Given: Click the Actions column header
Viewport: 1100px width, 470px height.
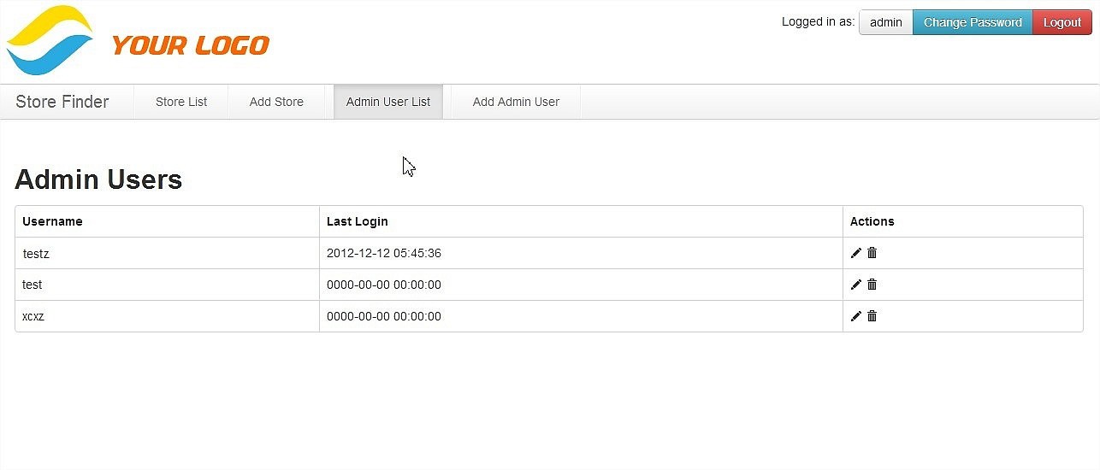Looking at the screenshot, I should (963, 221).
